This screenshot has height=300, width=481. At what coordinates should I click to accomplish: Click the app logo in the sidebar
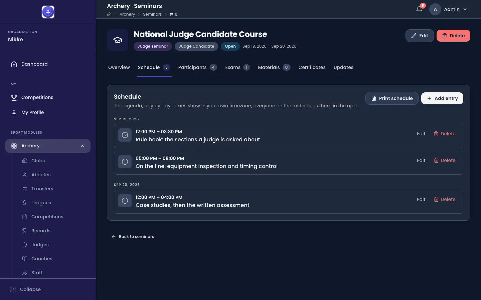tap(48, 12)
